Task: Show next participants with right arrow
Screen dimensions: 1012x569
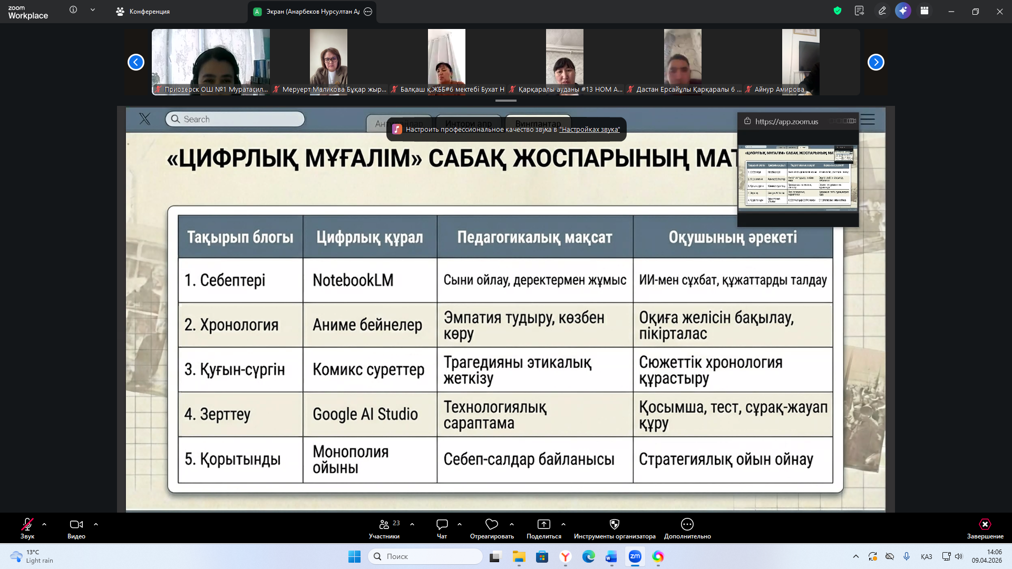Action: (875, 62)
